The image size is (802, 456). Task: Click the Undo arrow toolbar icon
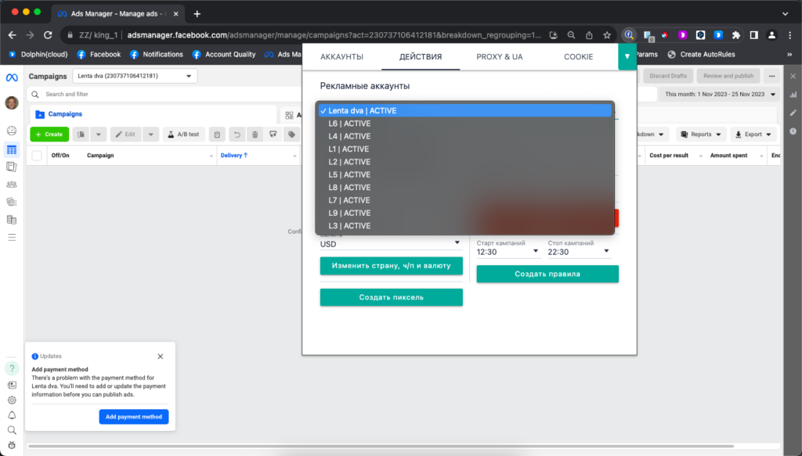pyautogui.click(x=237, y=135)
